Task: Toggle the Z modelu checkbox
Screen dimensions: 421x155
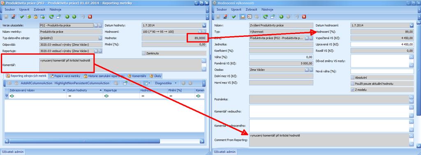Action: click(x=353, y=90)
